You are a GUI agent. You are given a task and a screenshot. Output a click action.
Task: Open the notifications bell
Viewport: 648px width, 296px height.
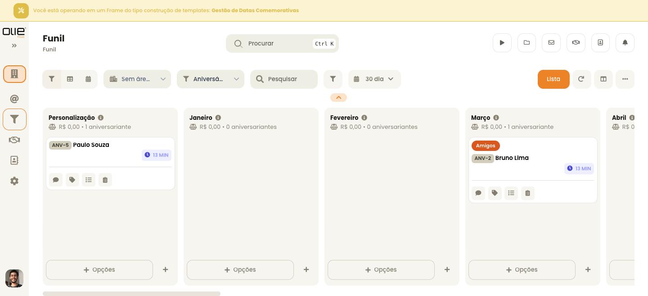(x=625, y=43)
